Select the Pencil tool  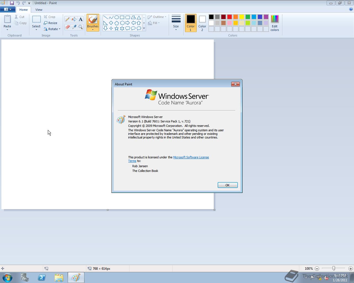click(67, 19)
